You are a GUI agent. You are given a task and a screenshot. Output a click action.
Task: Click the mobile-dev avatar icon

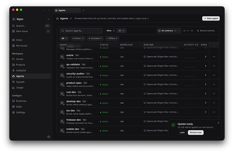[x=62, y=130]
